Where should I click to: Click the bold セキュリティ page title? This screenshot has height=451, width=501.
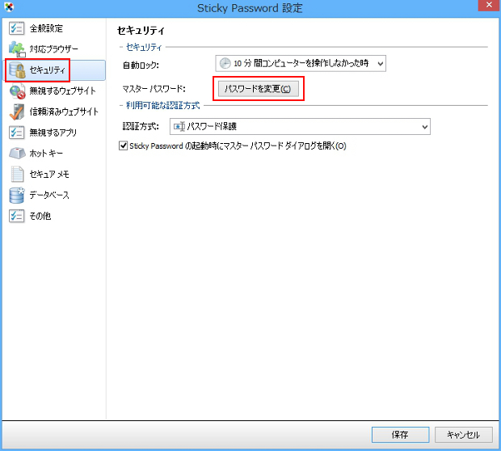[x=141, y=31]
